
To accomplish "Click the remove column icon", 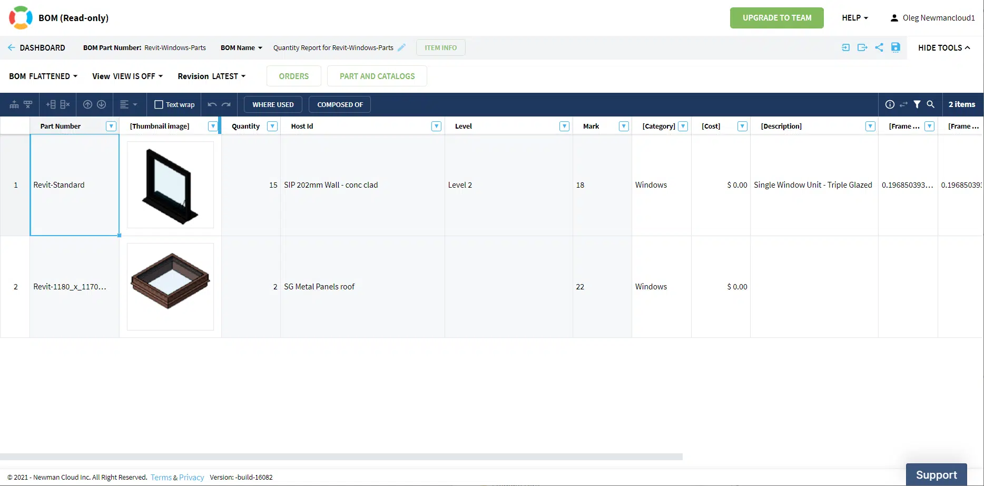I will (x=65, y=104).
